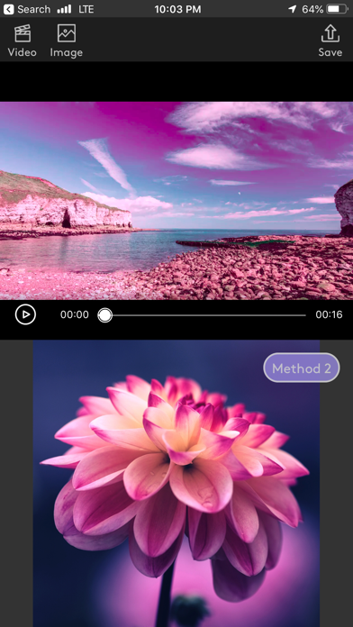
Task: Tap the 10:03 PM status bar clock
Action: [178, 9]
